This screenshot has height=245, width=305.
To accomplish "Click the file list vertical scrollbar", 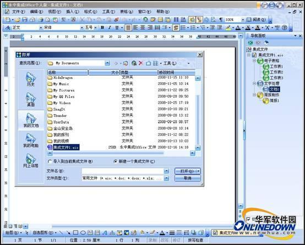I will 198,113.
